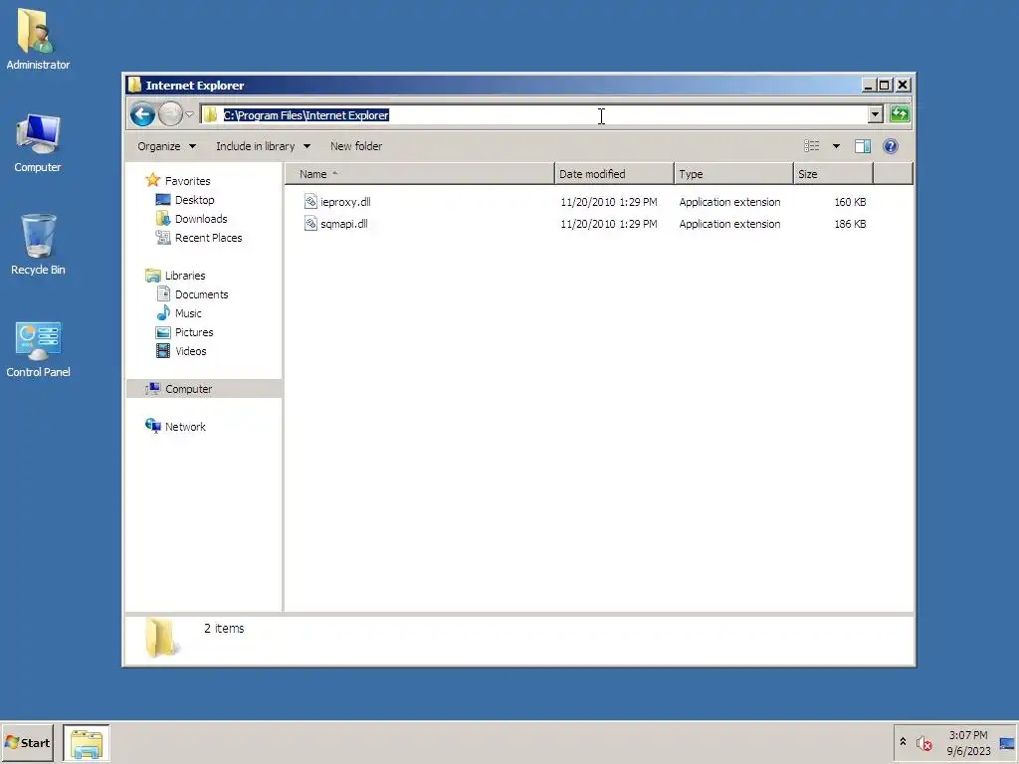Maximize the Internet Explorer folder window

[x=885, y=86]
